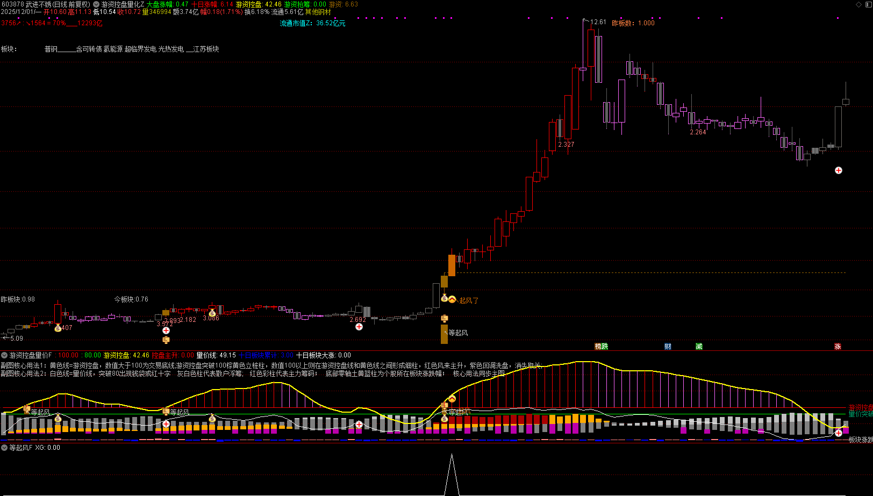Screen dimensions: 873x496
Task: Click the 2.327 value label
Action: point(566,145)
